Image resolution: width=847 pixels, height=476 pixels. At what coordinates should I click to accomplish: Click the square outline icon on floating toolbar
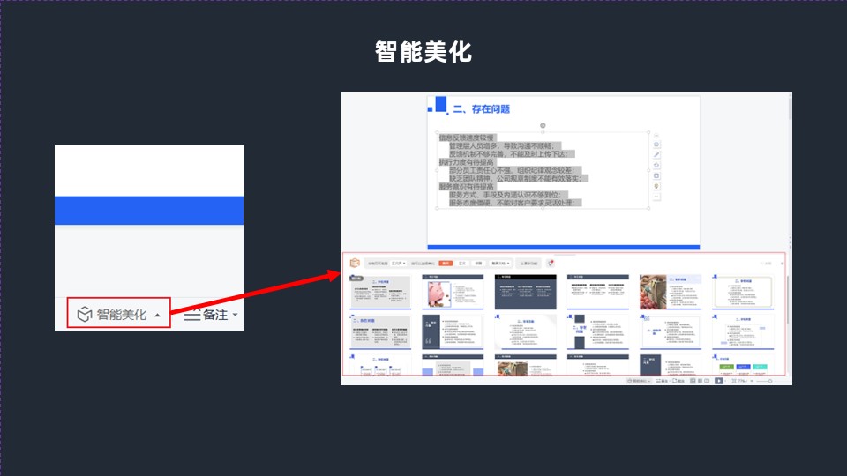click(656, 175)
